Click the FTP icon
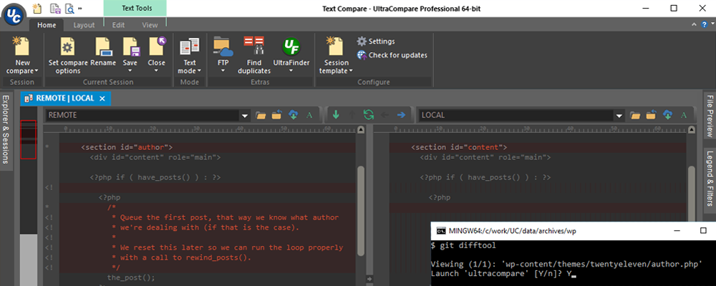 point(223,47)
